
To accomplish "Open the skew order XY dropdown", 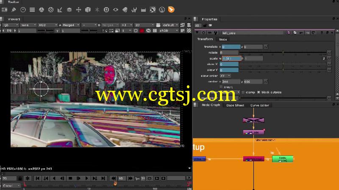I will click(225, 76).
